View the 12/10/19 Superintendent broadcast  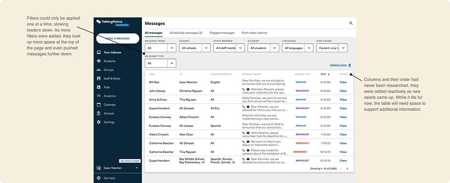[x=343, y=161]
